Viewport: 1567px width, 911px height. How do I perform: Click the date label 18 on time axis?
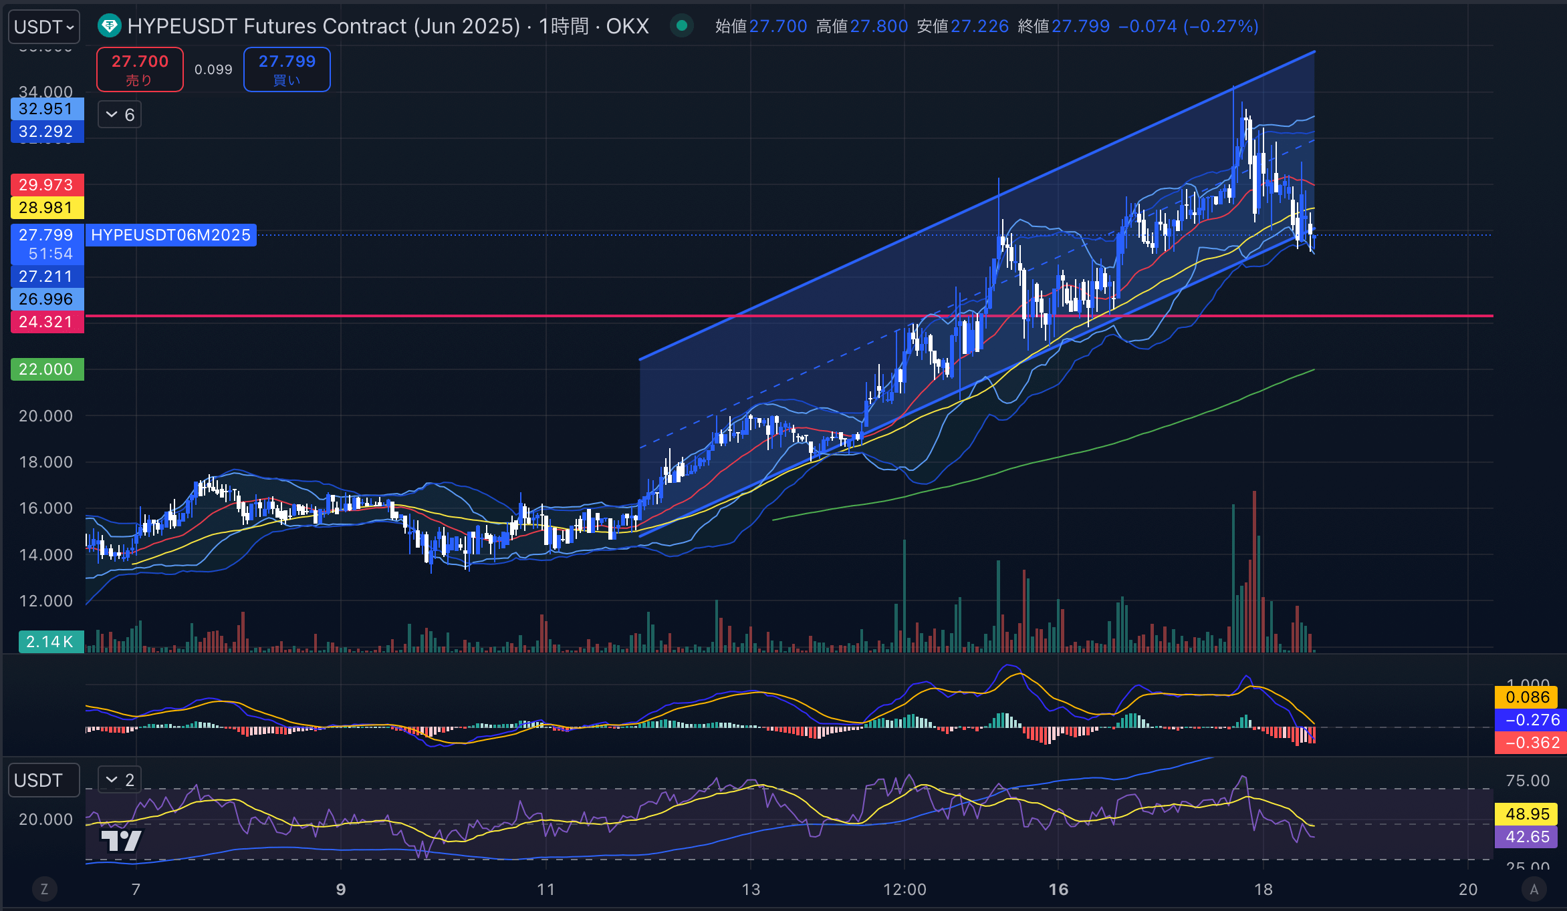pos(1263,890)
